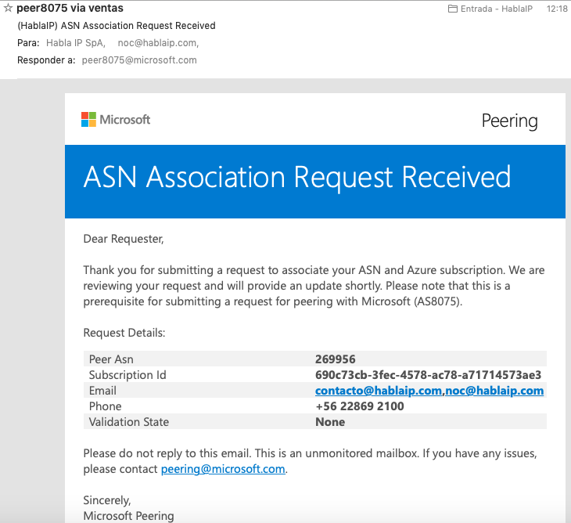Screen dimensions: 571x523
Task: Click the blue ASN Association Request Received banner title
Action: click(297, 178)
